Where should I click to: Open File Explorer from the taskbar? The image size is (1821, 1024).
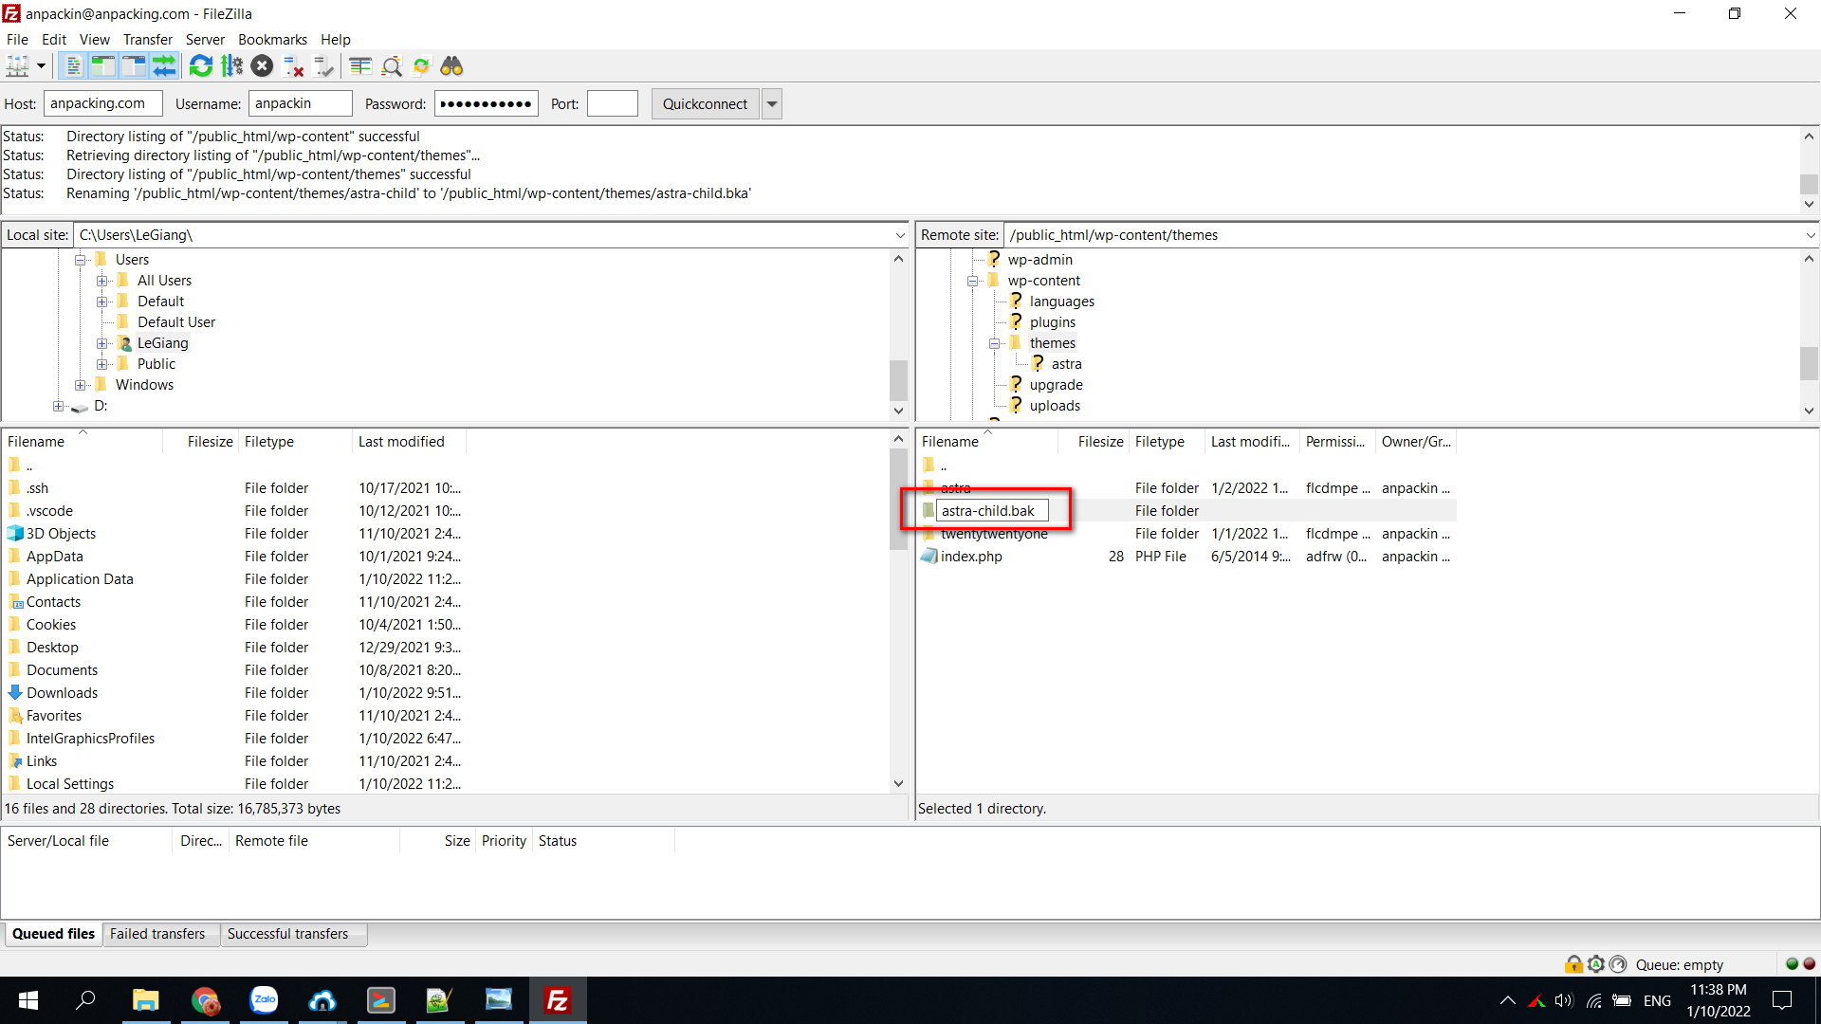[145, 1000]
